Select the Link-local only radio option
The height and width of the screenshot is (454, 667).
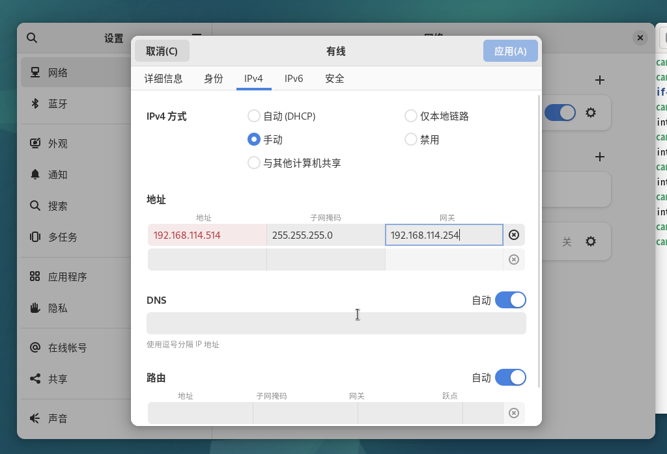[x=410, y=116]
